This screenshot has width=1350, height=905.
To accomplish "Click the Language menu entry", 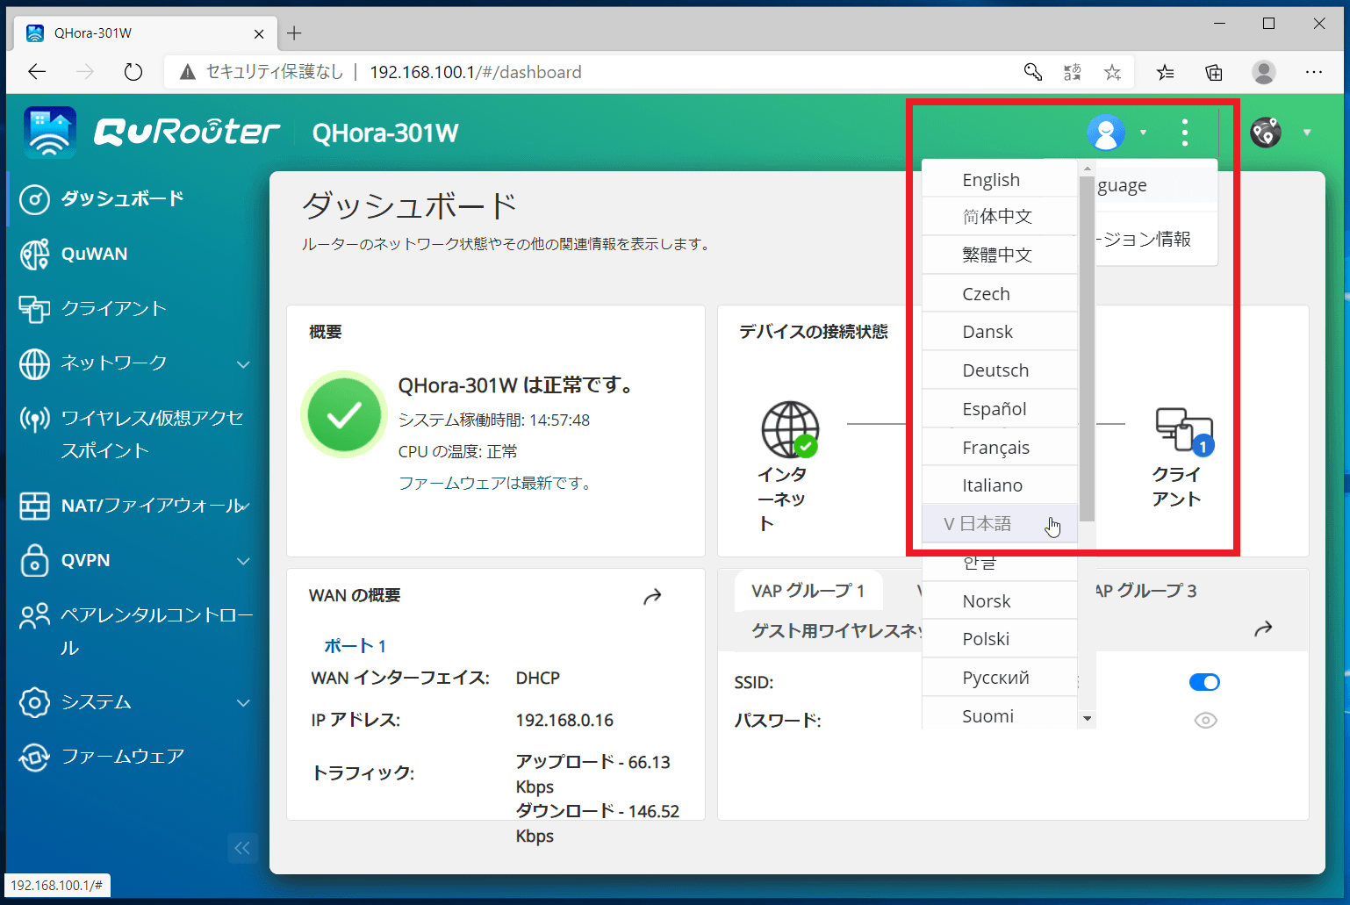I will (x=1157, y=185).
